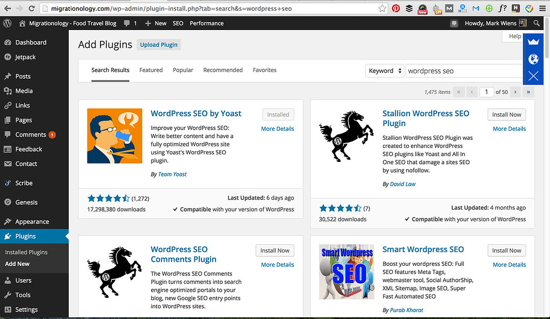
Task: Jump to last results page
Action: 529,92
